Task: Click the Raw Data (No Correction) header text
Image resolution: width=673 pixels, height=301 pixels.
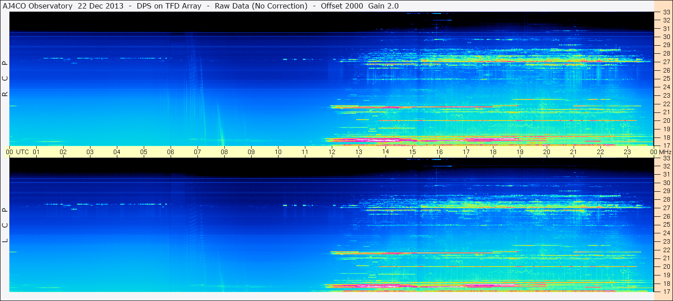Action: point(261,6)
